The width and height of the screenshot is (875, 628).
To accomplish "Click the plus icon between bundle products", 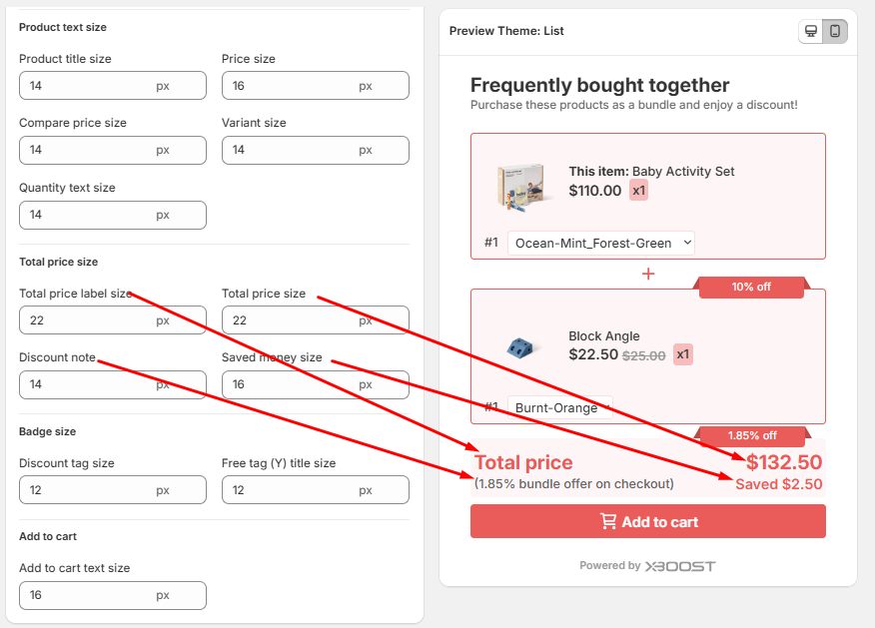I will coord(648,274).
